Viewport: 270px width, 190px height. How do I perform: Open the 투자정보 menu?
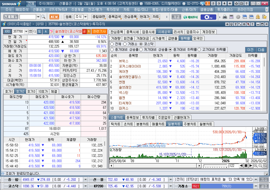coord(113,10)
